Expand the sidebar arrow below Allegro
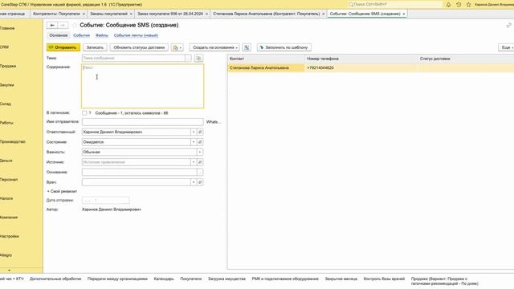 pyautogui.click(x=9, y=271)
